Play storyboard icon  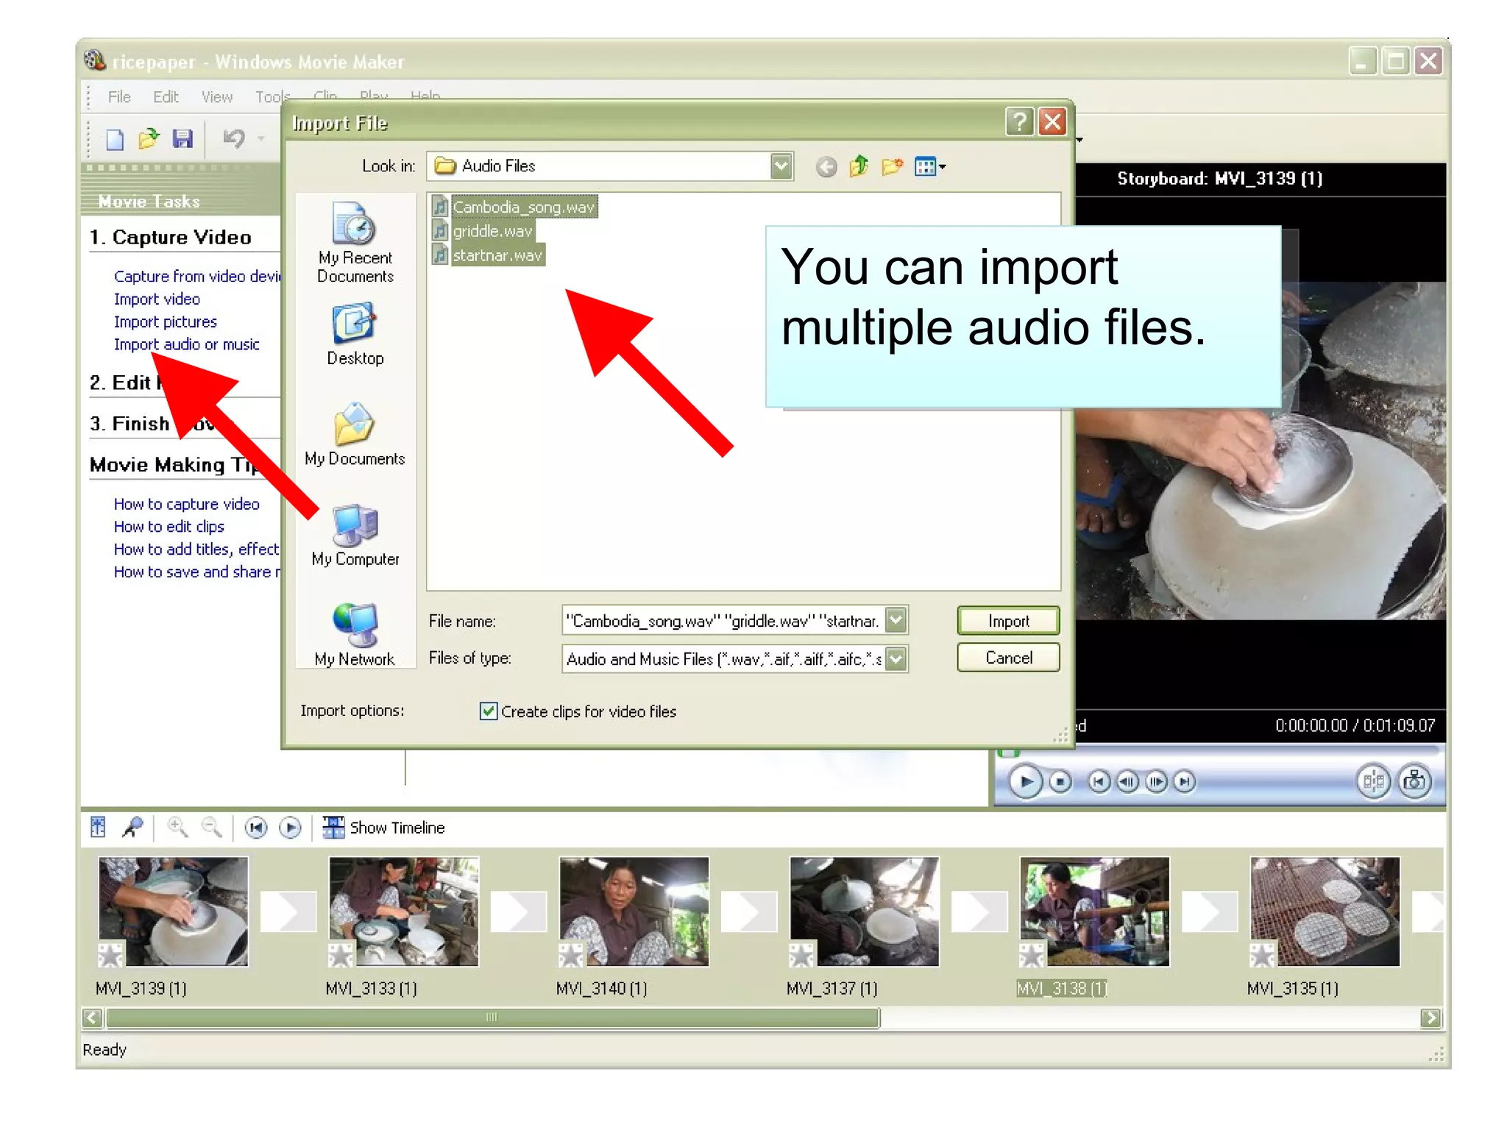point(290,828)
